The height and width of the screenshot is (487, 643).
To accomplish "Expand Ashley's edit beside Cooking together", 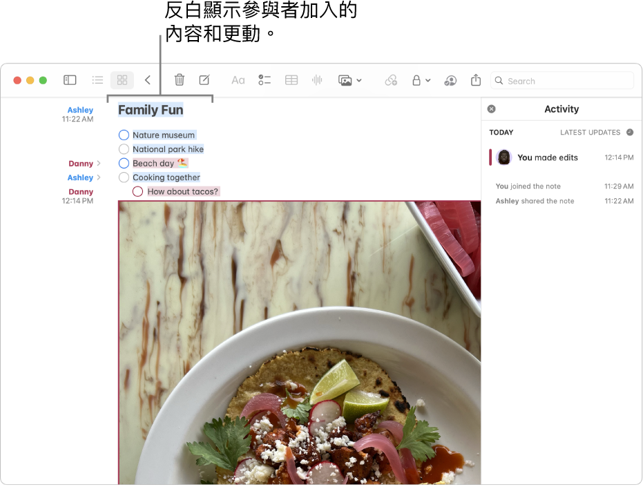I will tap(99, 178).
